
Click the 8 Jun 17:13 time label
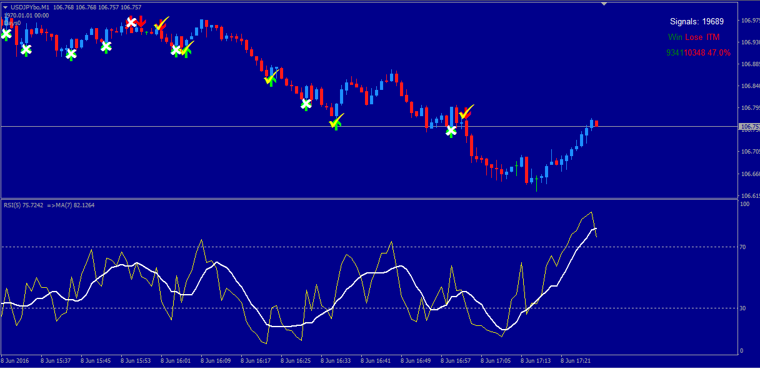(x=536, y=361)
